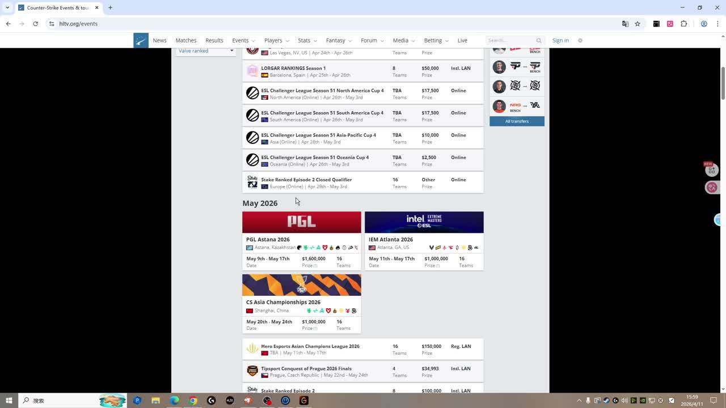
Task: Open the Players dropdown menu
Action: tap(276, 40)
